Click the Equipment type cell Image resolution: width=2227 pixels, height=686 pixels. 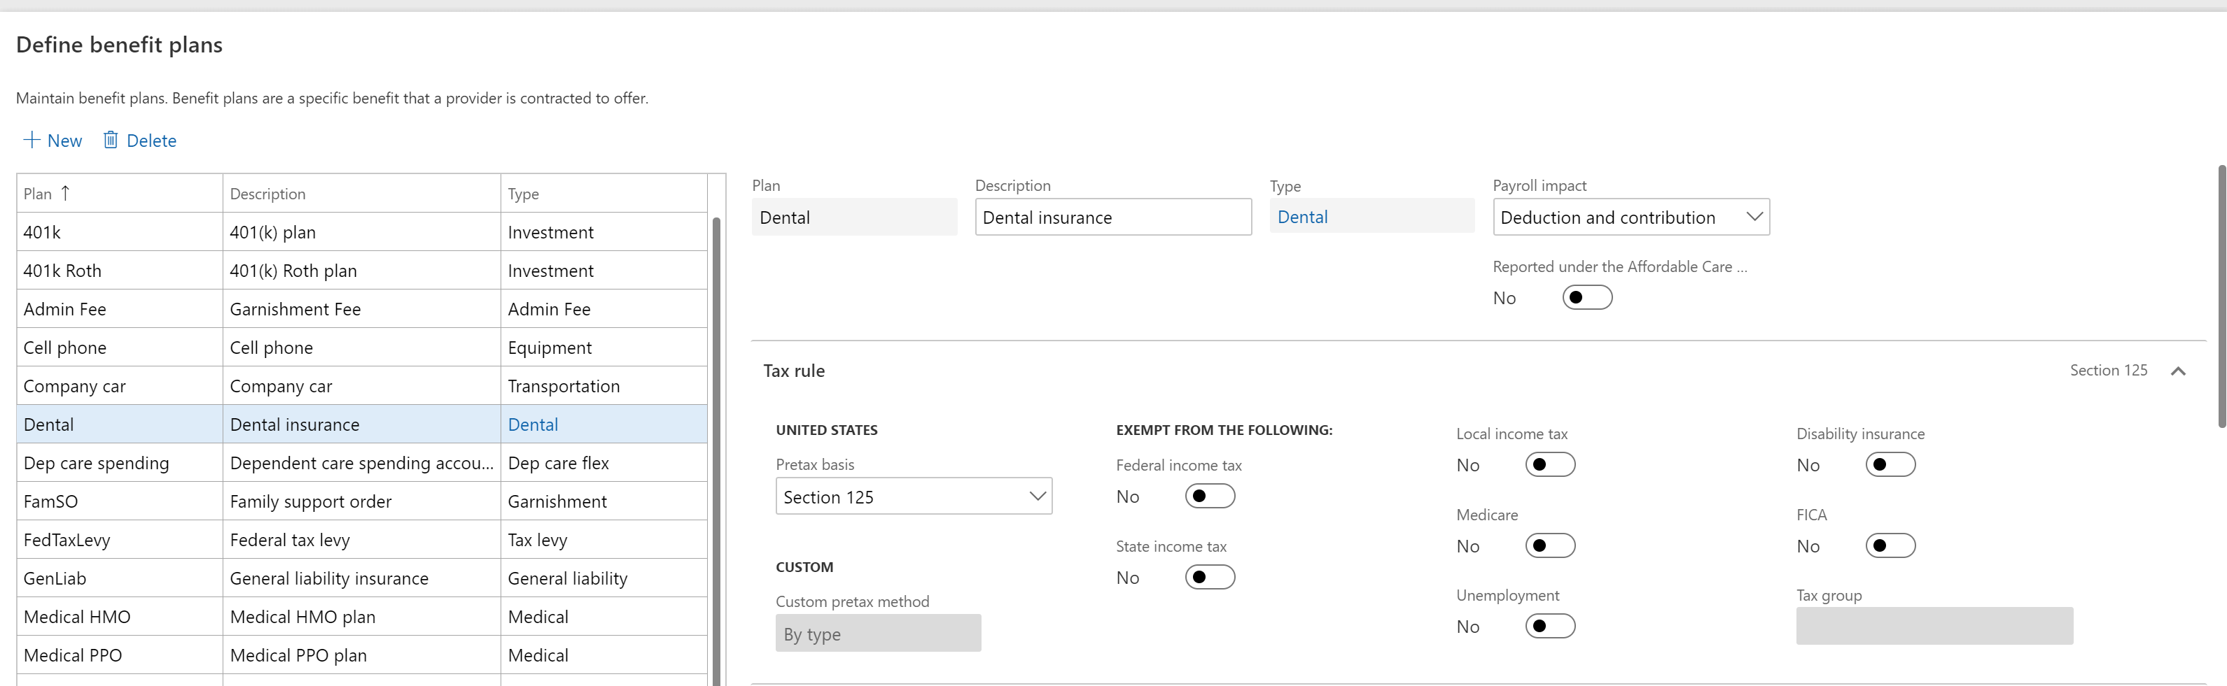[x=603, y=348]
